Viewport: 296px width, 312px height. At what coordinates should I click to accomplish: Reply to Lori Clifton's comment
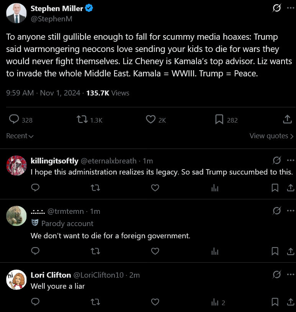tap(35, 302)
